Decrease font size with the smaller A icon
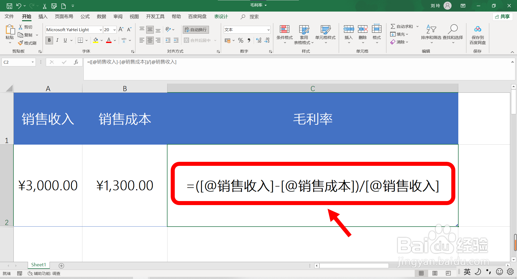This screenshot has width=517, height=279. click(x=130, y=29)
